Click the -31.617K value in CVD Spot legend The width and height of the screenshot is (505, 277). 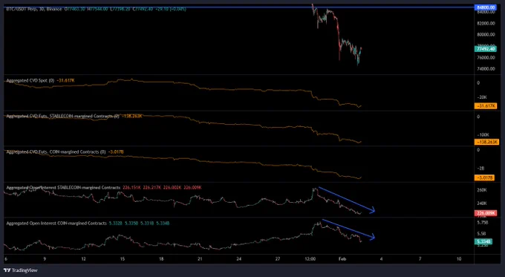click(65, 80)
